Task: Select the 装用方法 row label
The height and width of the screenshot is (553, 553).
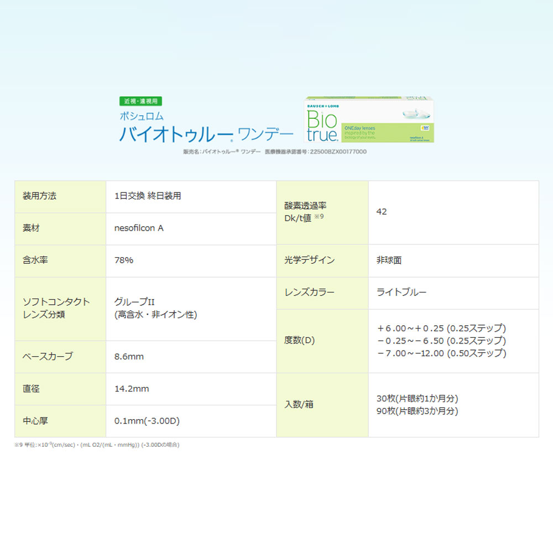Action: click(x=39, y=196)
